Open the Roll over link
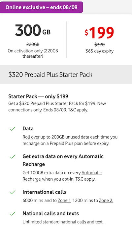This screenshot has height=240, width=132. click(31, 137)
